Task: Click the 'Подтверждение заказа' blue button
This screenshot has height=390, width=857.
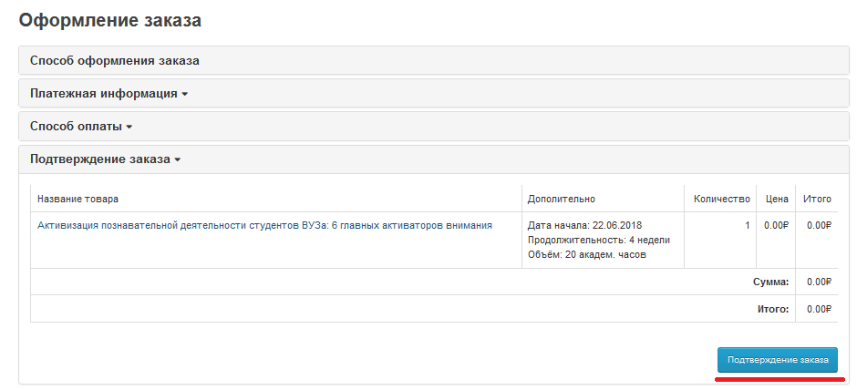Action: coord(777,361)
